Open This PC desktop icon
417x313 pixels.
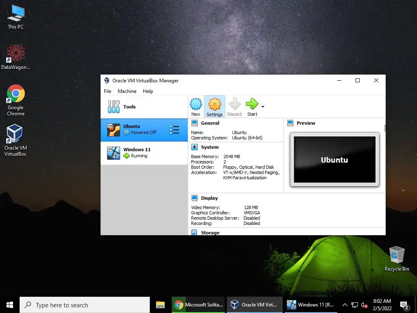tap(16, 17)
